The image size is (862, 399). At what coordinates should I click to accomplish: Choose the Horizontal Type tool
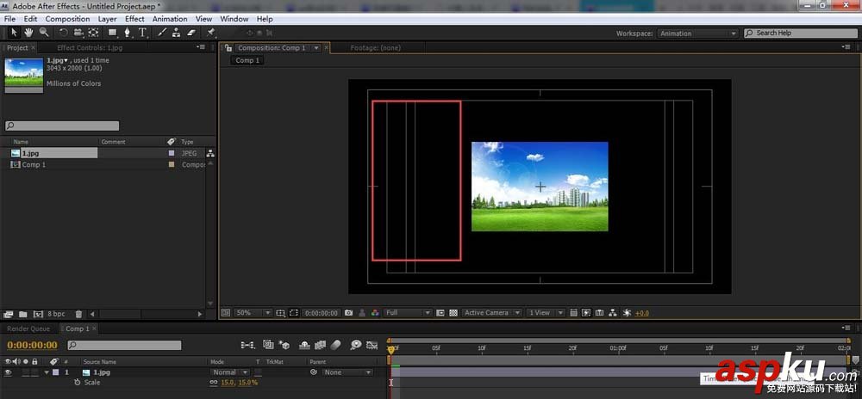coord(142,33)
